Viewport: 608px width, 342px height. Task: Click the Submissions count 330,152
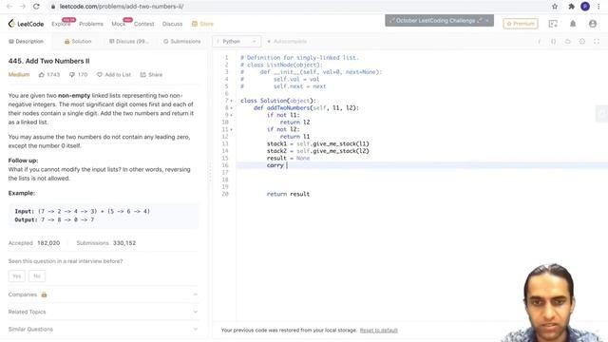pyautogui.click(x=124, y=243)
